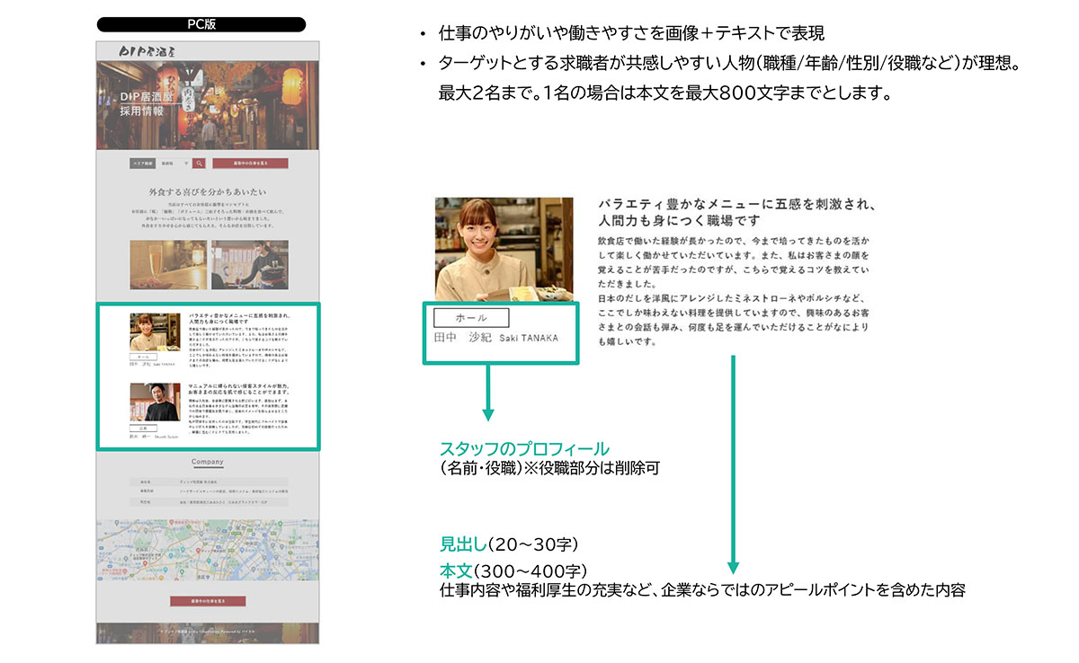Click Saki Tanaka's small staff photo

155,332
